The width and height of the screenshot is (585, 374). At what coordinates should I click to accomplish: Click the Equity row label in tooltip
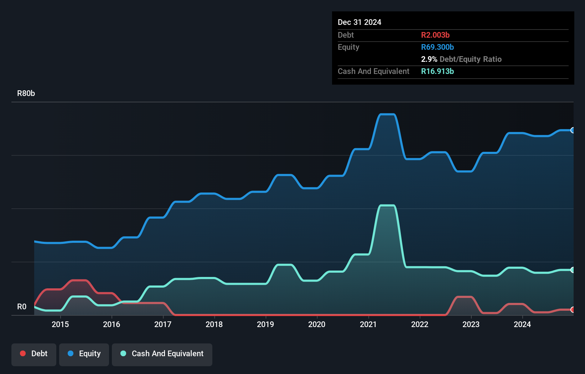(x=348, y=47)
